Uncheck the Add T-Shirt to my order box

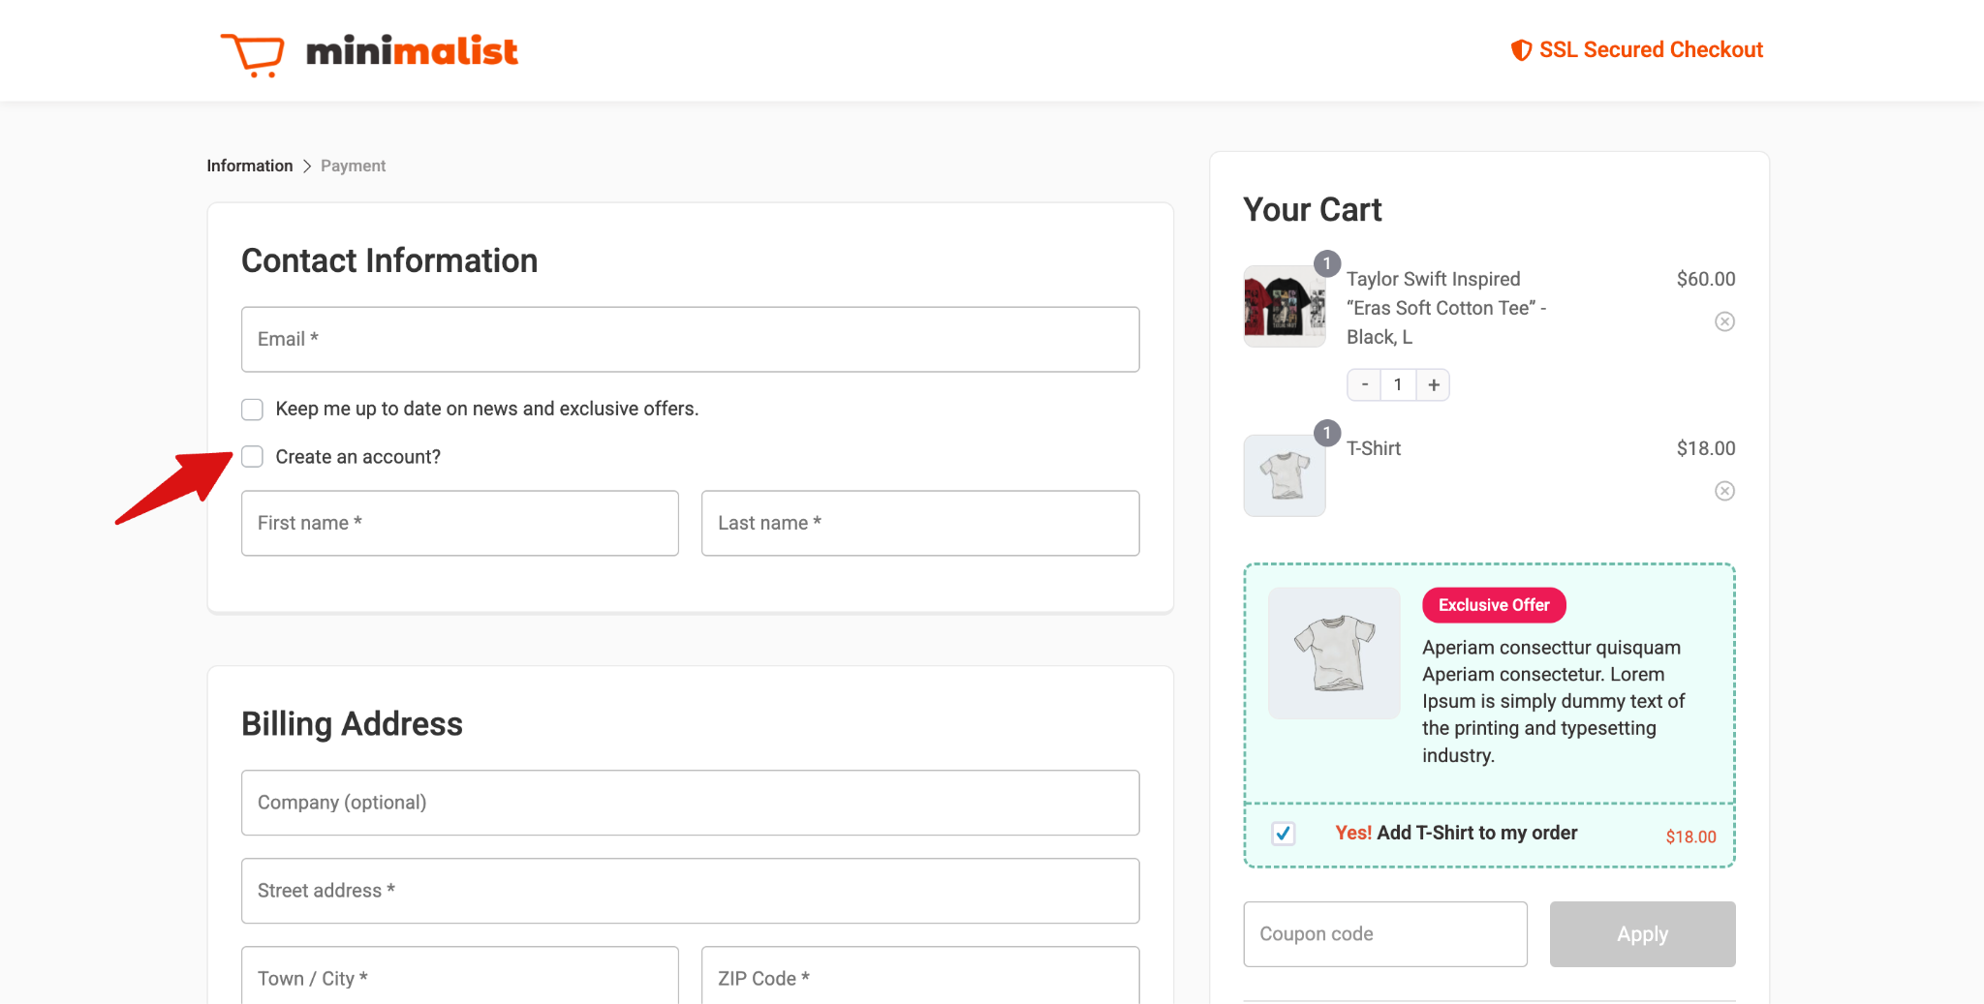pyautogui.click(x=1283, y=833)
